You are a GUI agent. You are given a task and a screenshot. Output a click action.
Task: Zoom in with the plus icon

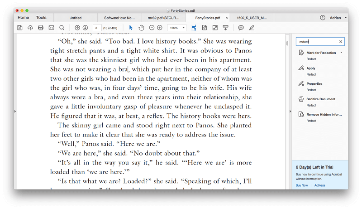point(160,28)
